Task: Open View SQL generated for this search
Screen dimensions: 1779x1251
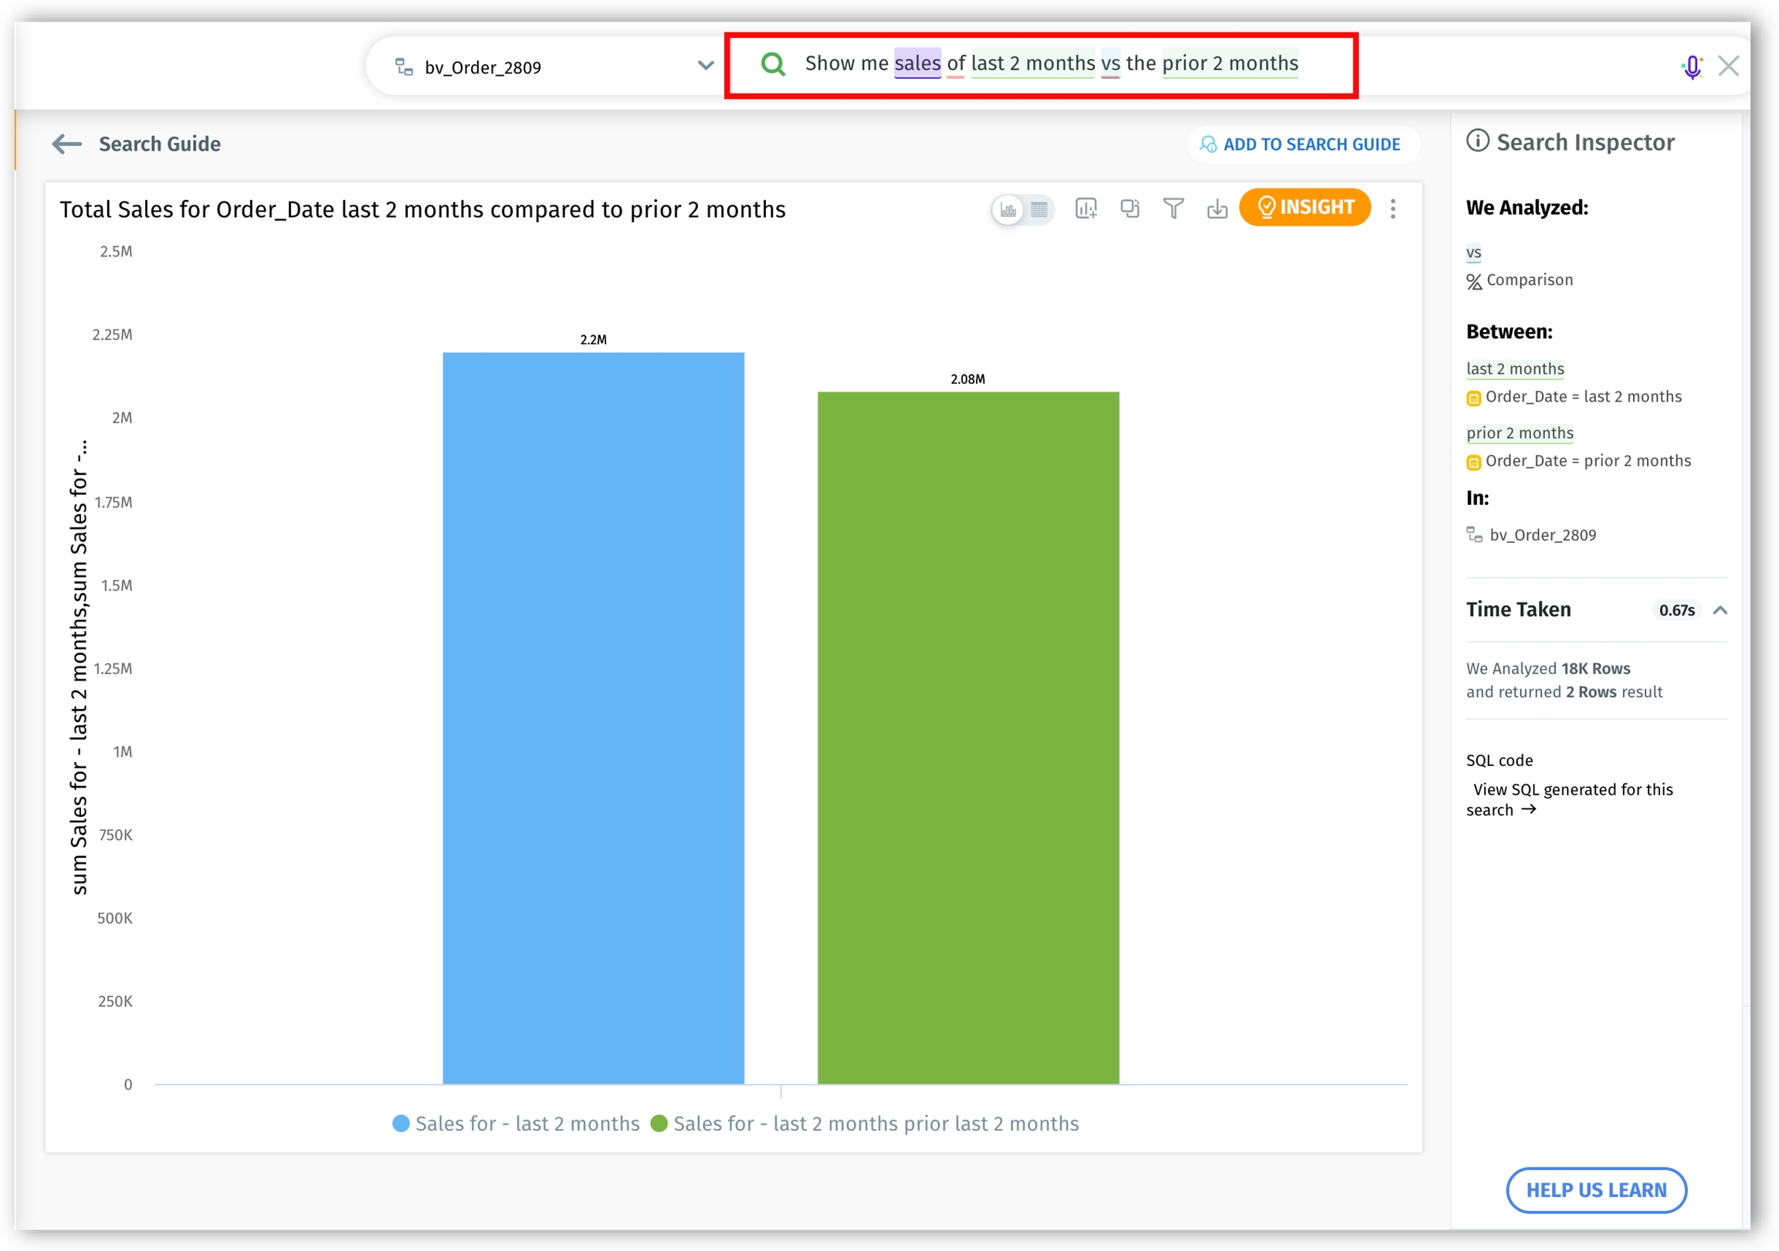Action: point(1572,800)
